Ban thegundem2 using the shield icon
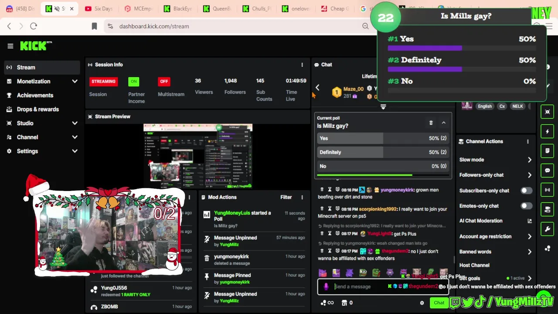558x314 pixels. [337, 251]
